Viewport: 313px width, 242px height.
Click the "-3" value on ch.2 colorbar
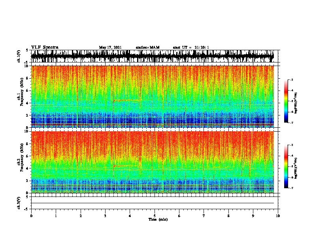[x=291, y=145]
